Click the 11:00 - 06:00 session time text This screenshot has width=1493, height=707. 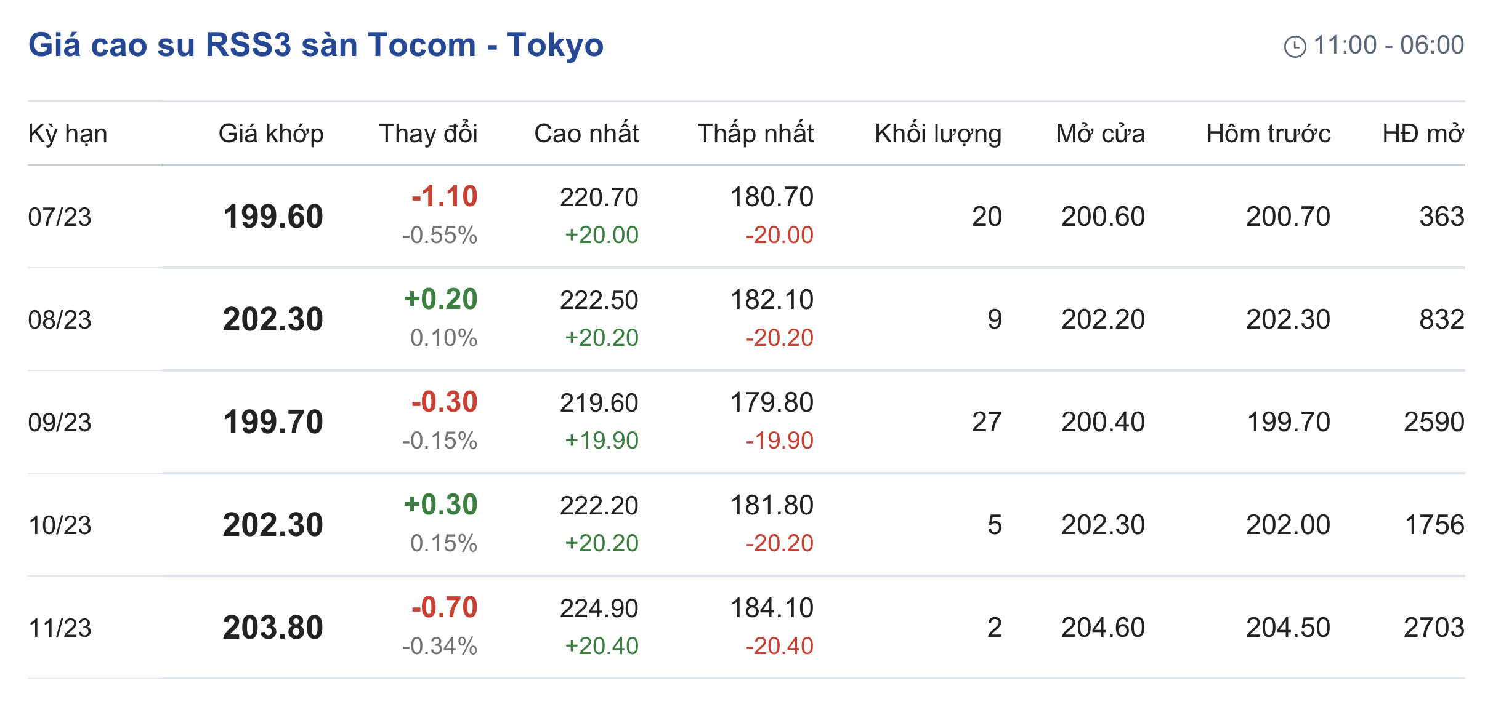tap(1388, 45)
